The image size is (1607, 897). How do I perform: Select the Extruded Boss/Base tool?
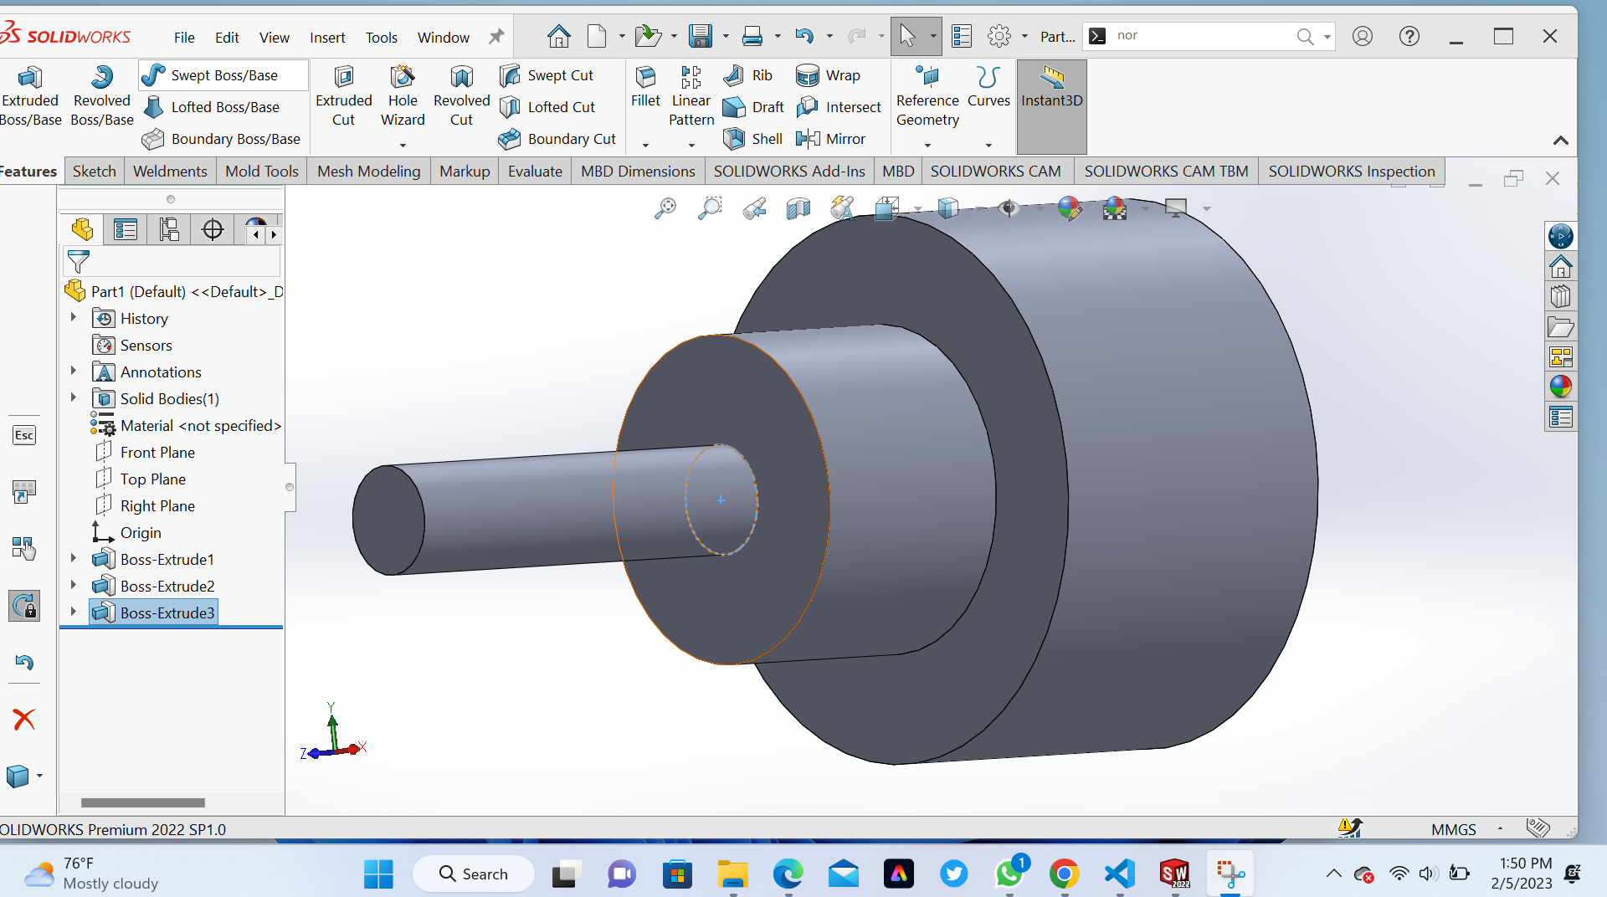click(31, 96)
